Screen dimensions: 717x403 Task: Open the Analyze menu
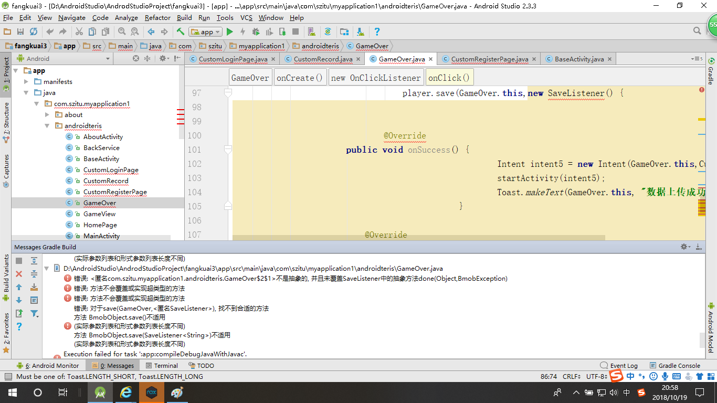click(126, 18)
